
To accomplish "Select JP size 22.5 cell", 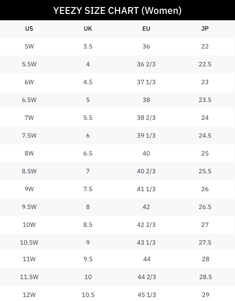I will [x=205, y=64].
